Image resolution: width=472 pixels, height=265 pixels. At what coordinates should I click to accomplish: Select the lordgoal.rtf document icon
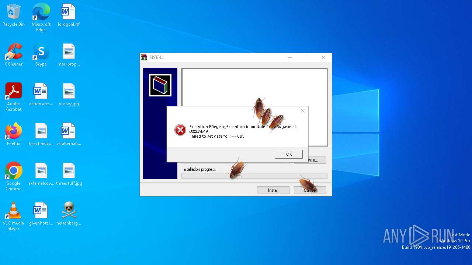[x=69, y=15]
